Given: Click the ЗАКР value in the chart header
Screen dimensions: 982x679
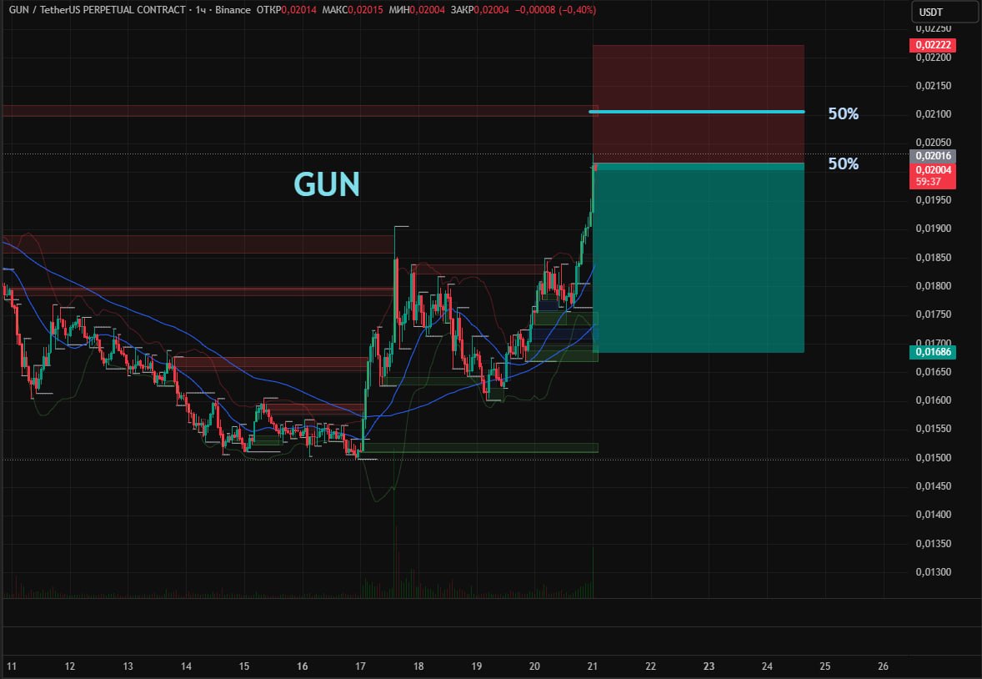Looking at the screenshot, I should point(492,10).
